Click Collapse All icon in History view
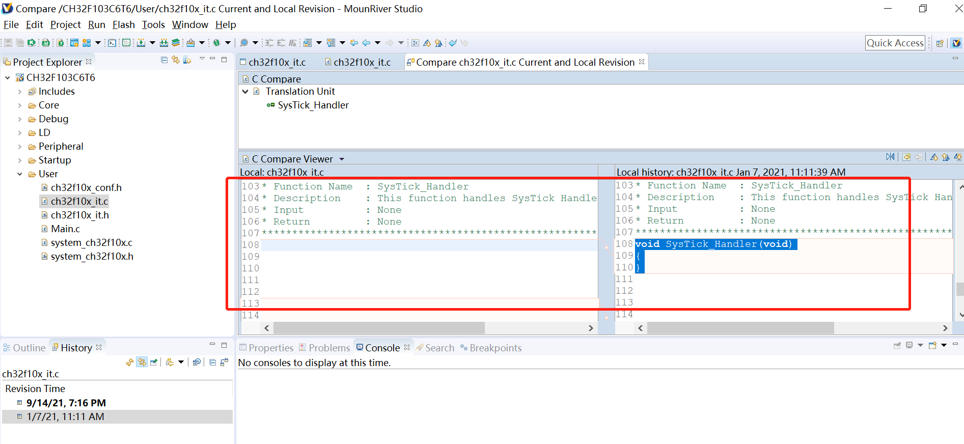Screen dimensions: 964x444 click(x=212, y=362)
